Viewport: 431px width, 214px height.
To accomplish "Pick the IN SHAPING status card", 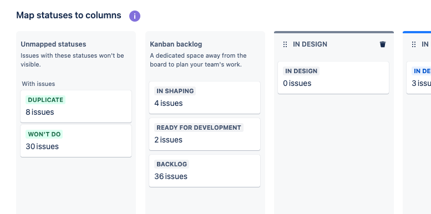I will click(205, 97).
